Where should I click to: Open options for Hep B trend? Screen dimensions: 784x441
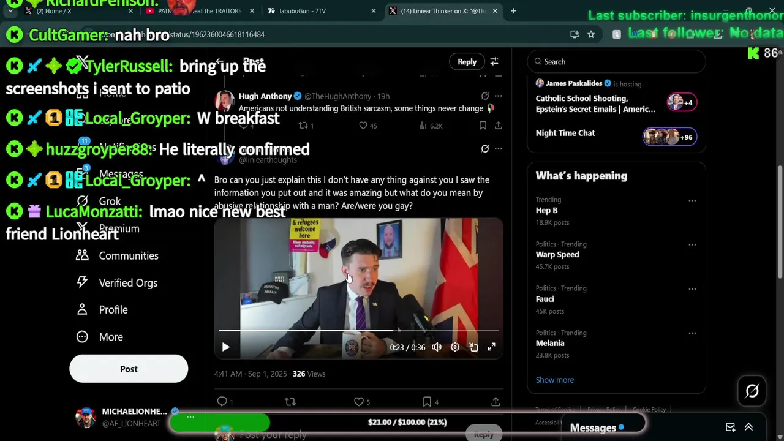[x=692, y=200]
